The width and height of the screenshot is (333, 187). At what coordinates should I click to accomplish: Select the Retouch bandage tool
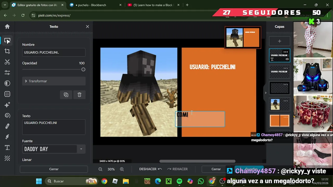[x=7, y=126]
